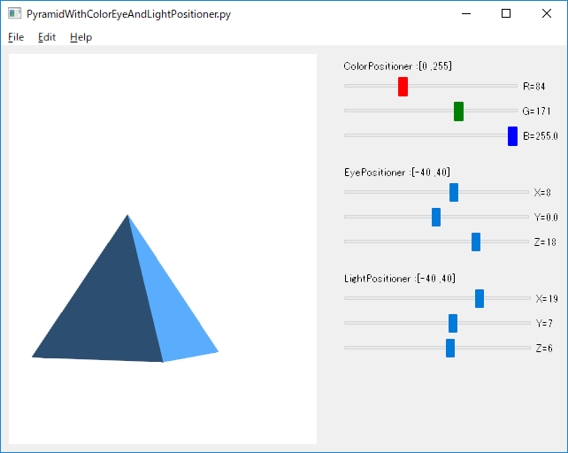Click the EyePositioner X slider handle

click(x=454, y=192)
